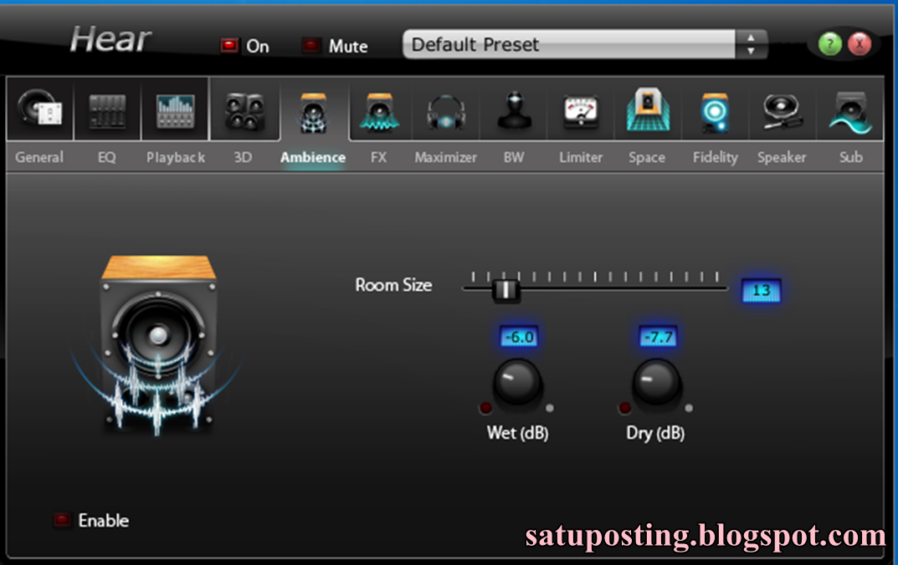Switch to the Fidelity tab label

716,157
